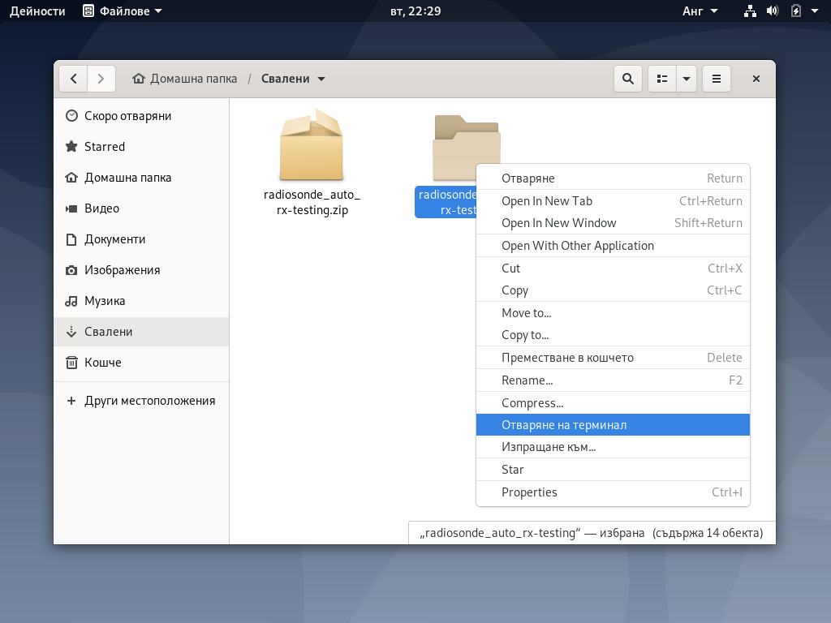Select the radiosonde_auto_rx-testing.zip archive icon
The width and height of the screenshot is (831, 623).
pos(312,145)
